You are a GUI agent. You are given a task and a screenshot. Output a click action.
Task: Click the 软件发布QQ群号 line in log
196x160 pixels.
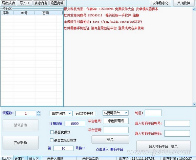[x=101, y=15]
